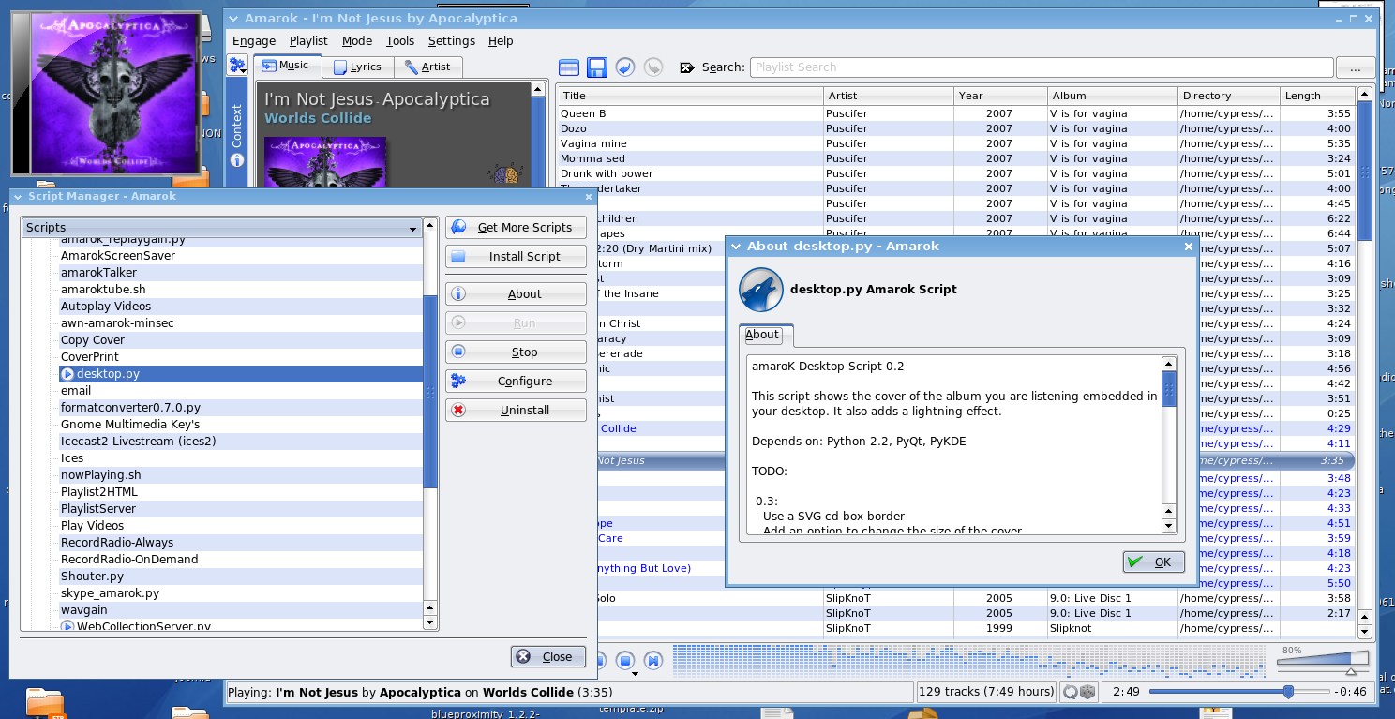Click the Apocalyptica cover in context browser
The height and width of the screenshot is (719, 1395).
click(325, 162)
